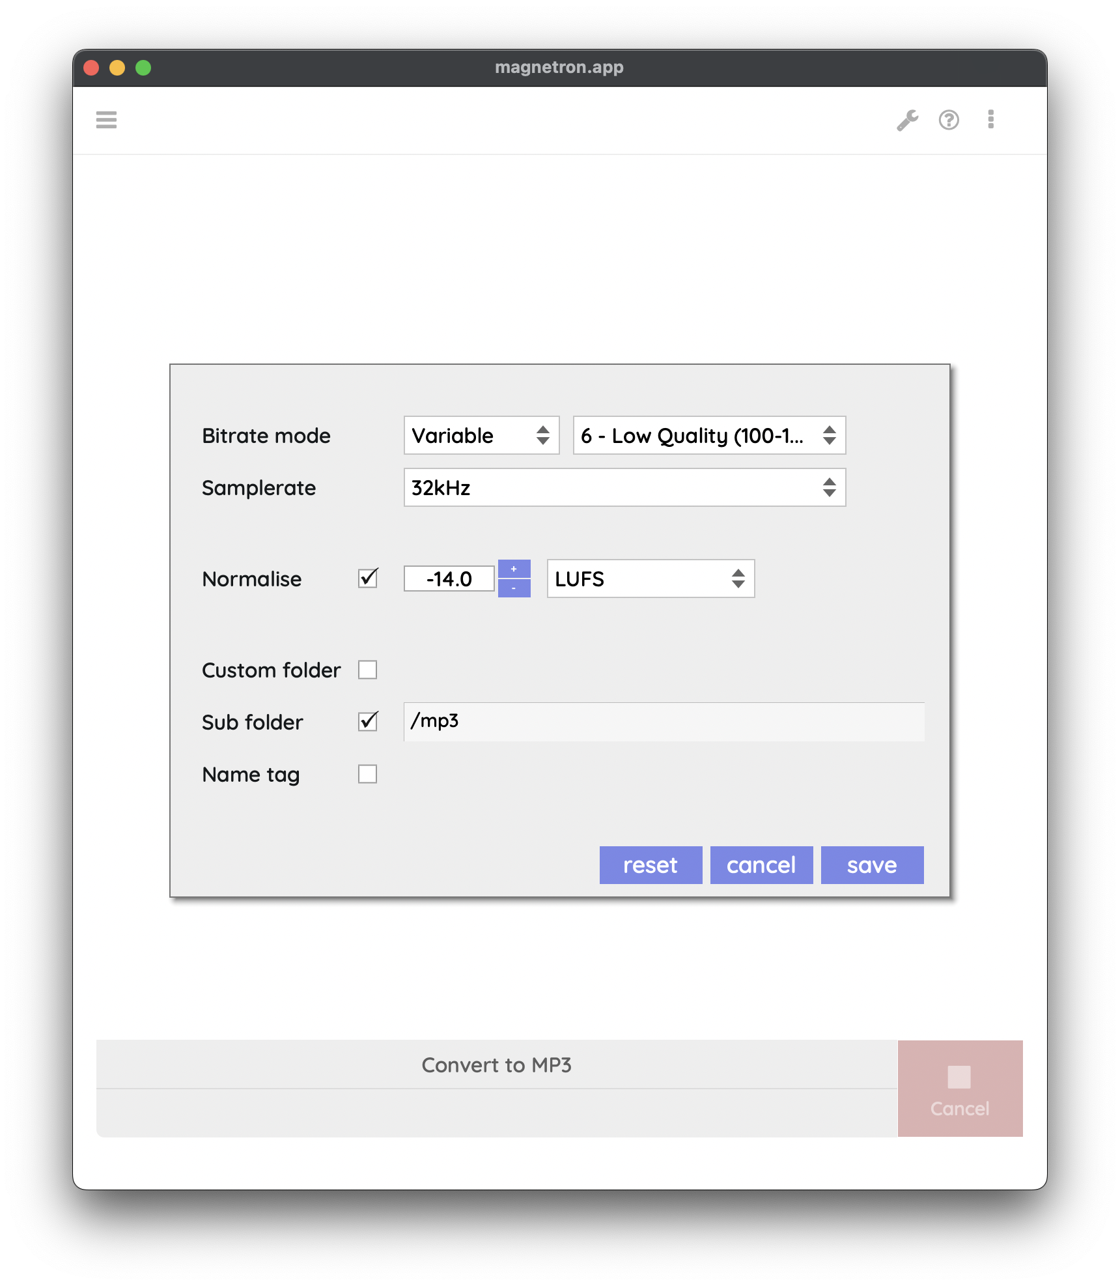The image size is (1120, 1286).
Task: Open settings with the wrench icon
Action: pyautogui.click(x=907, y=120)
